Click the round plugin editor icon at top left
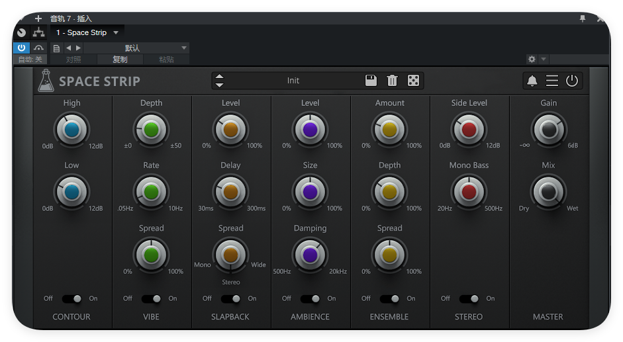 (x=21, y=32)
